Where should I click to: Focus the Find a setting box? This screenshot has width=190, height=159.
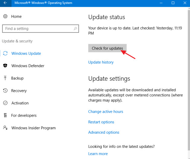(x=41, y=29)
